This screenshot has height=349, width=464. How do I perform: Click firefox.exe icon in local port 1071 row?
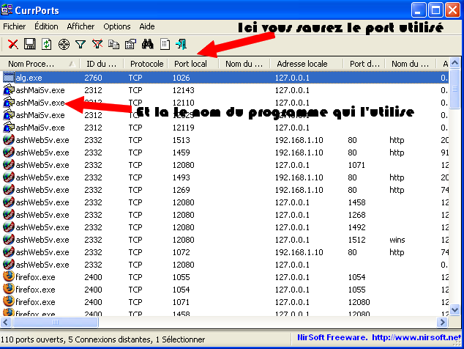tap(9, 301)
